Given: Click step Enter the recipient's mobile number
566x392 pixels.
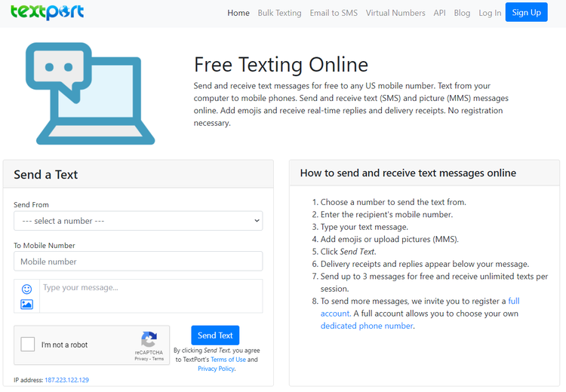Looking at the screenshot, I should pos(386,215).
